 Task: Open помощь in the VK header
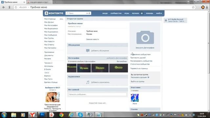(x=150, y=13)
